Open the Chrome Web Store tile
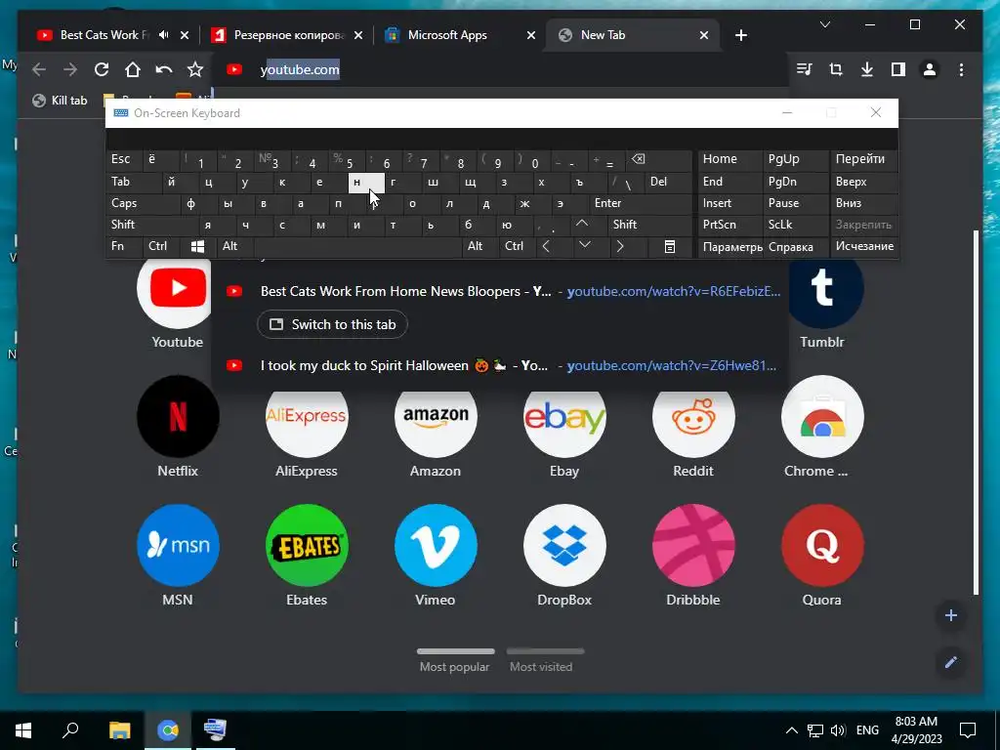1000x750 pixels. pyautogui.click(x=822, y=416)
